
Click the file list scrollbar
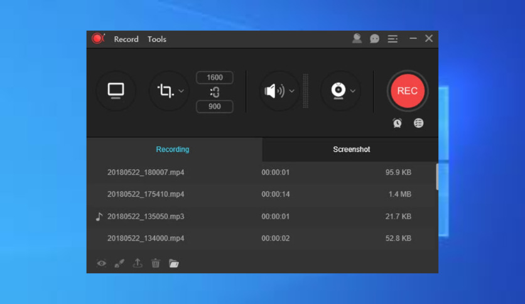coord(437,176)
